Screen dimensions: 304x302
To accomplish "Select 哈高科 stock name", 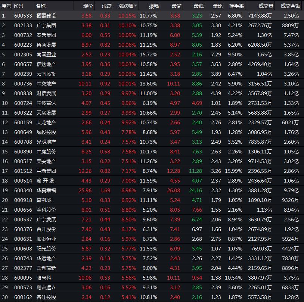I will pyautogui.click(x=44, y=278).
